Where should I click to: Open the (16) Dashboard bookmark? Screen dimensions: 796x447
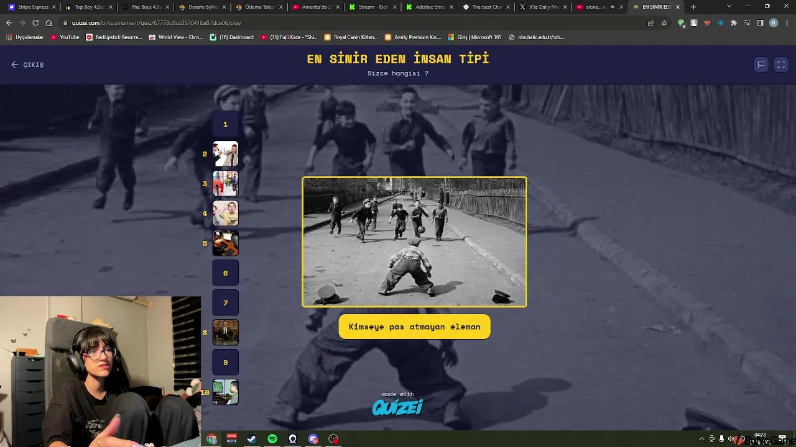tap(231, 37)
